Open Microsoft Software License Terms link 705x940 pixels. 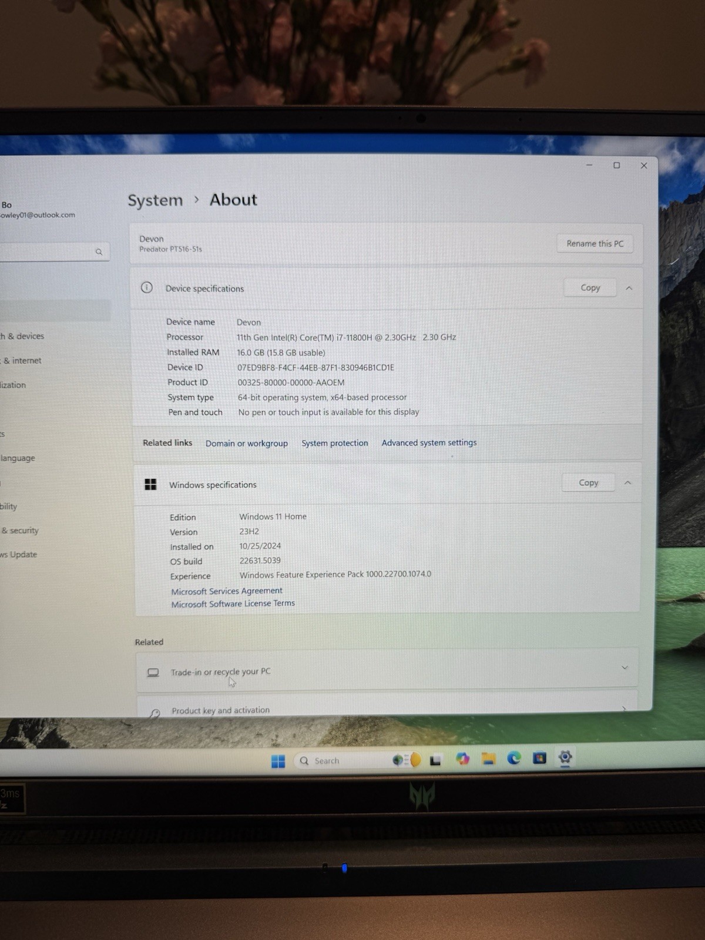[x=233, y=603]
